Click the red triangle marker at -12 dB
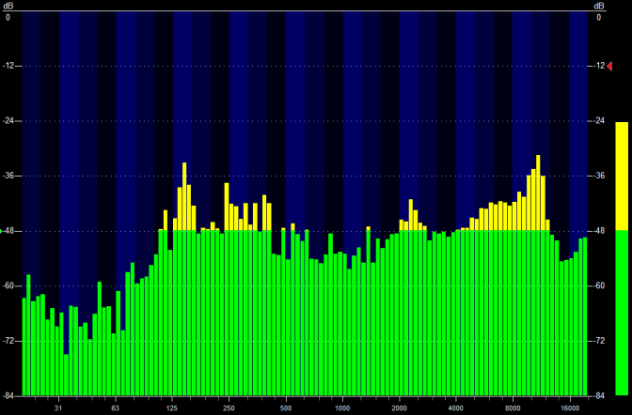 point(609,66)
